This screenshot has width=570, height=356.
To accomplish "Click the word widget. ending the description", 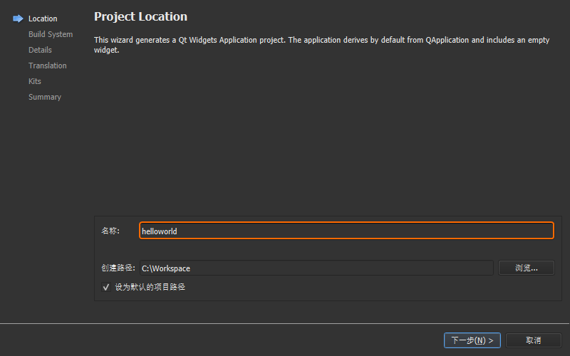I will pyautogui.click(x=106, y=50).
